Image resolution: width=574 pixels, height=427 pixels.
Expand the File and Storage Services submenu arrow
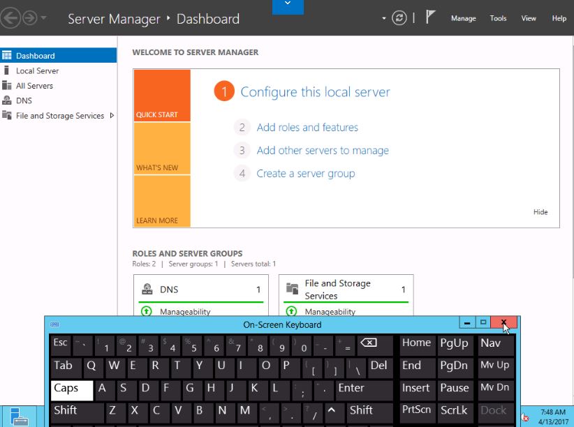coord(112,116)
